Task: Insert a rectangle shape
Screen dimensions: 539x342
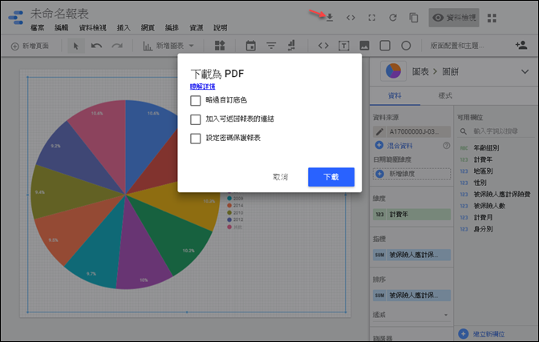Action: 385,46
